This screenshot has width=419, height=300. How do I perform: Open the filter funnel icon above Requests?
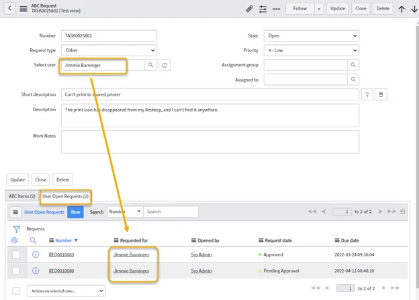[x=17, y=229]
